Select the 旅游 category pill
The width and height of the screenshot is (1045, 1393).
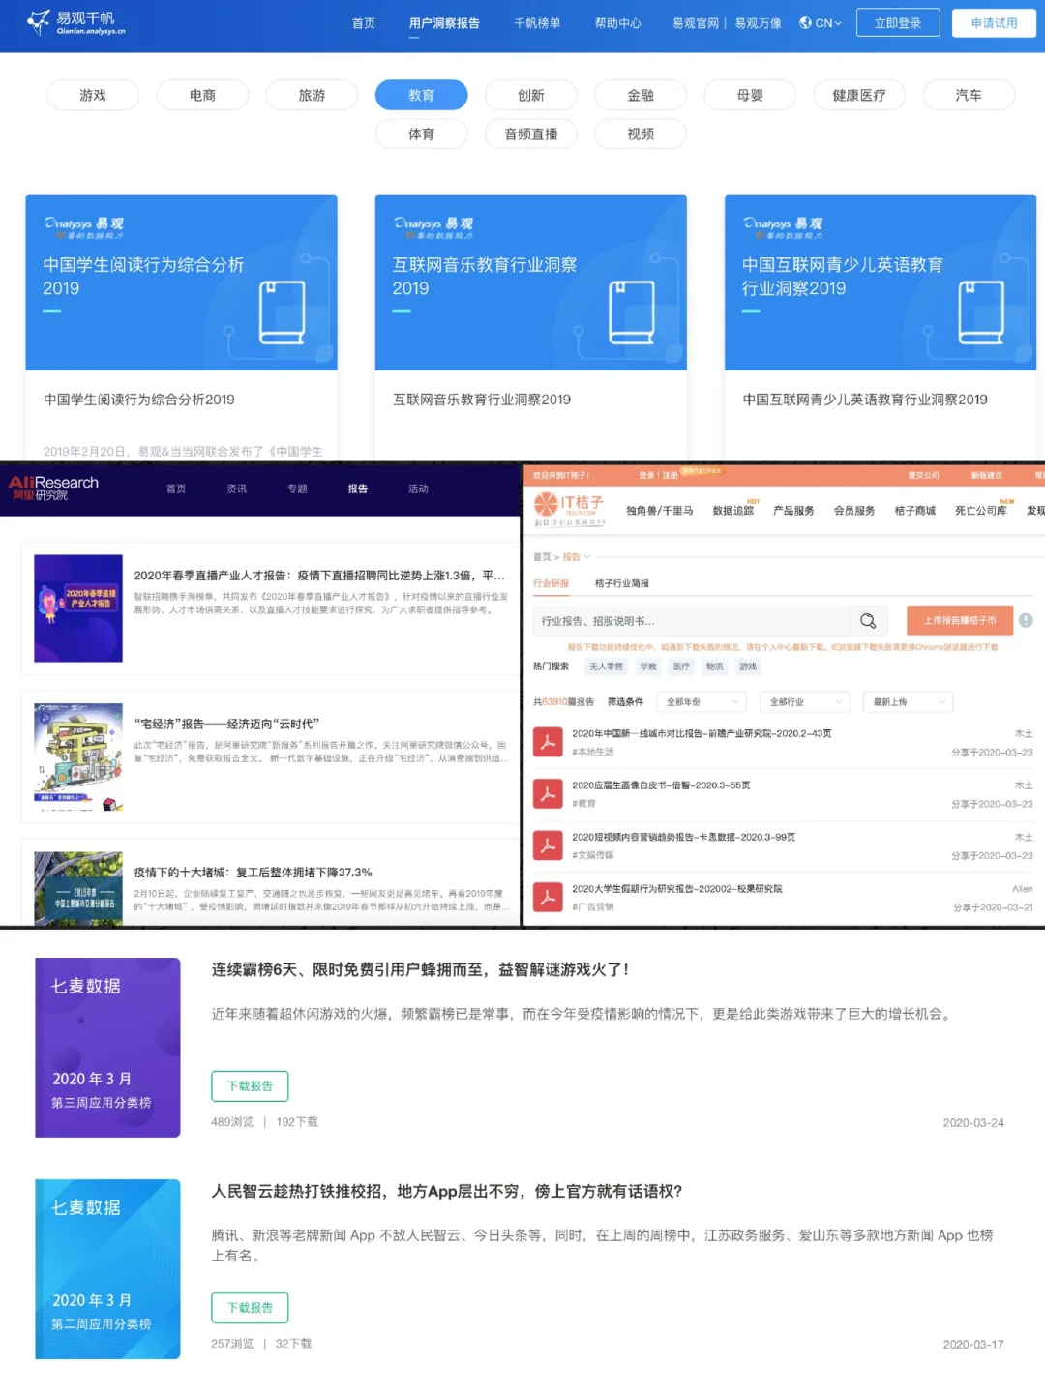pos(312,95)
